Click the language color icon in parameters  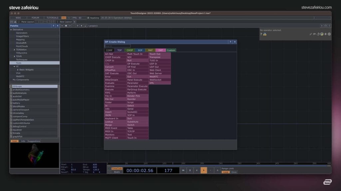(x=322, y=34)
